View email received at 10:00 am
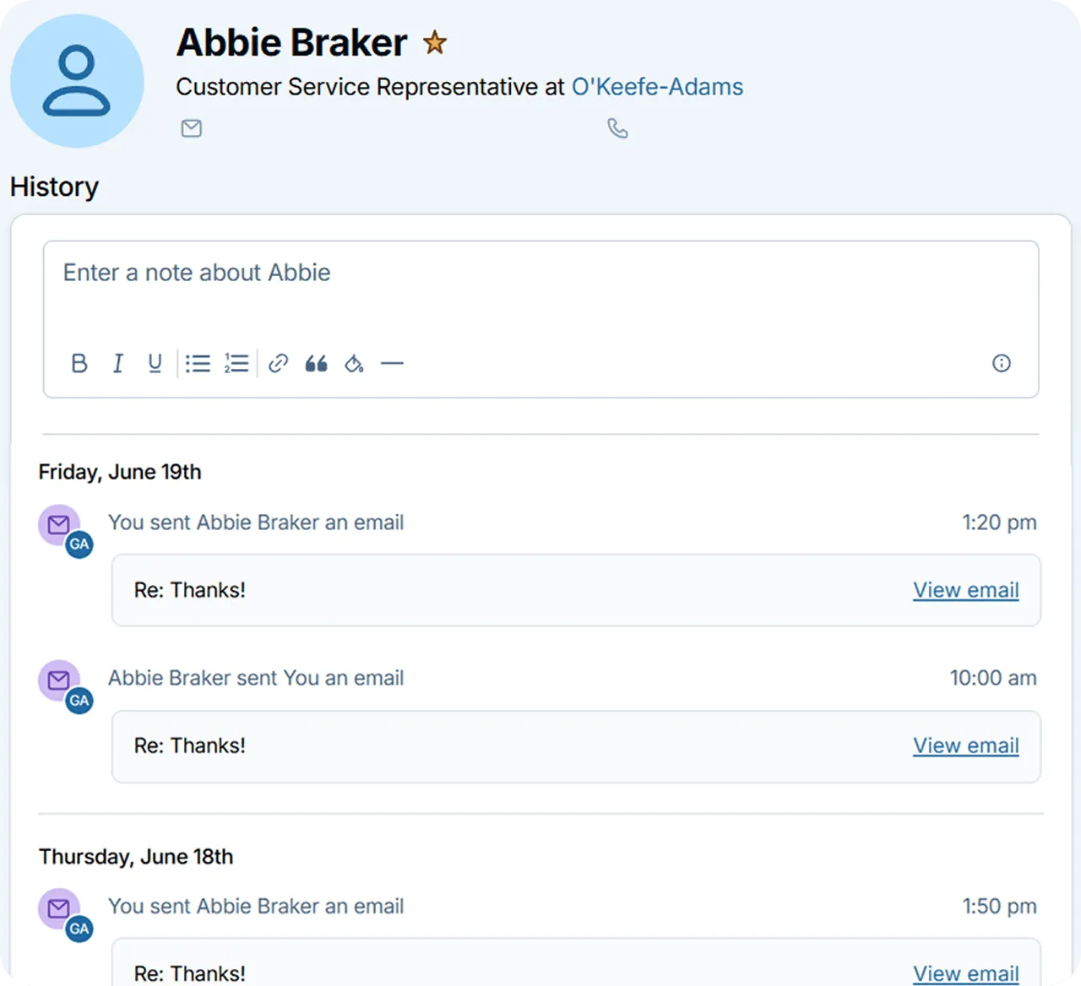Viewport: 1081px width, 986px height. point(965,745)
